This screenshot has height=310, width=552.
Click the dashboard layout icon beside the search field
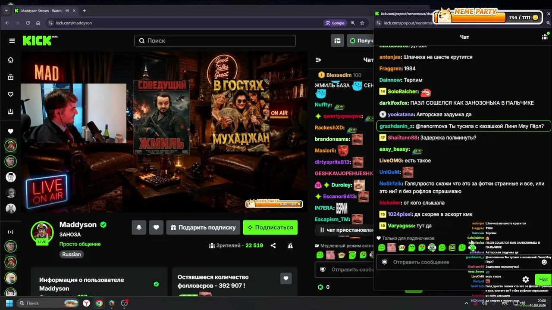[338, 40]
